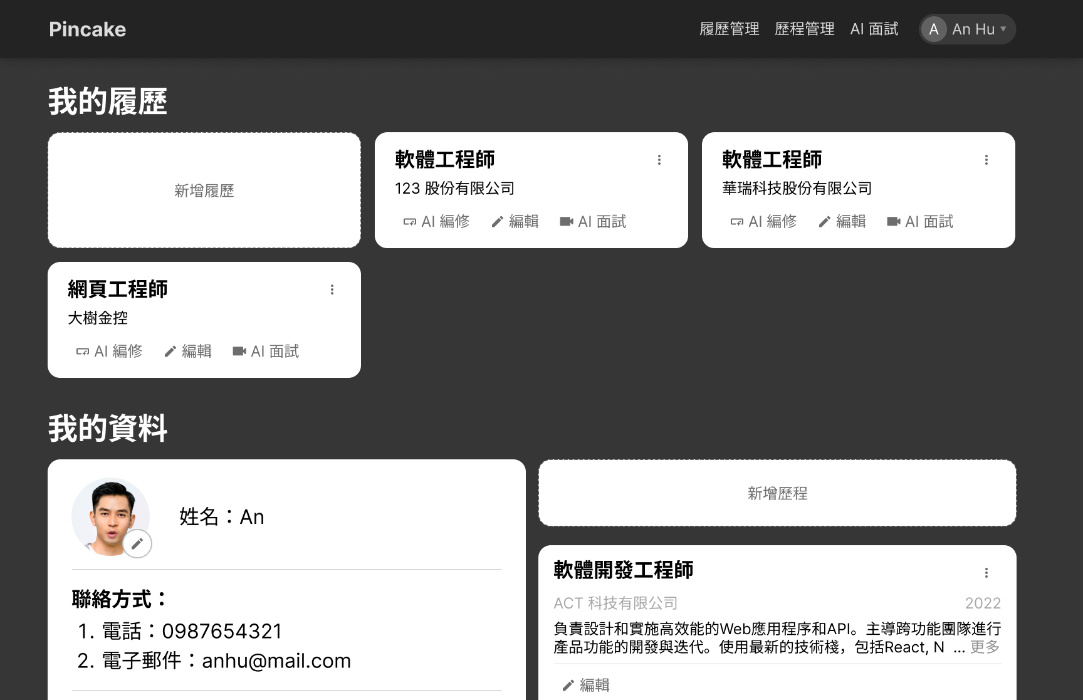Open 履歷管理 in the navigation bar
The width and height of the screenshot is (1083, 700).
click(x=729, y=29)
